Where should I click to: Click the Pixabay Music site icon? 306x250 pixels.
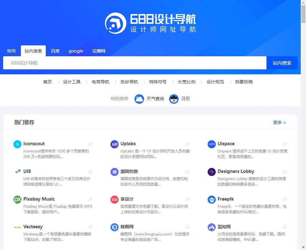coord(17,200)
